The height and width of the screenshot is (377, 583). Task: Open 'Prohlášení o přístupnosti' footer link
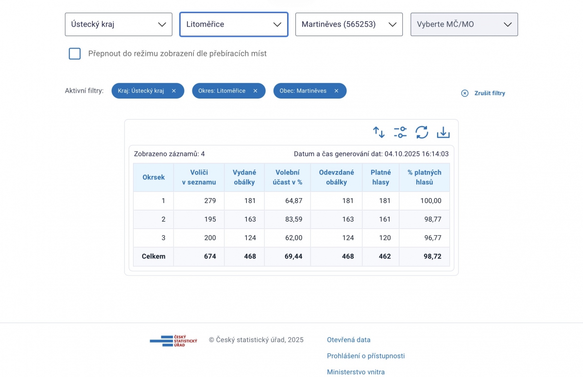[x=365, y=356]
